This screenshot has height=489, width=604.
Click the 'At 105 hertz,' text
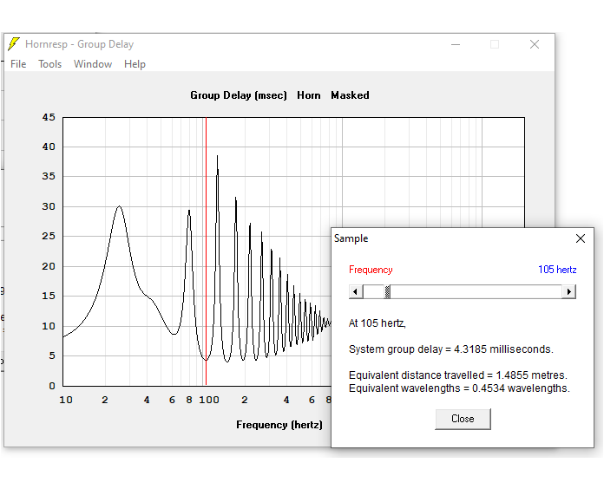(377, 323)
